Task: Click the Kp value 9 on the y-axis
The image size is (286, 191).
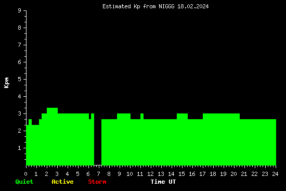Action: [19, 10]
